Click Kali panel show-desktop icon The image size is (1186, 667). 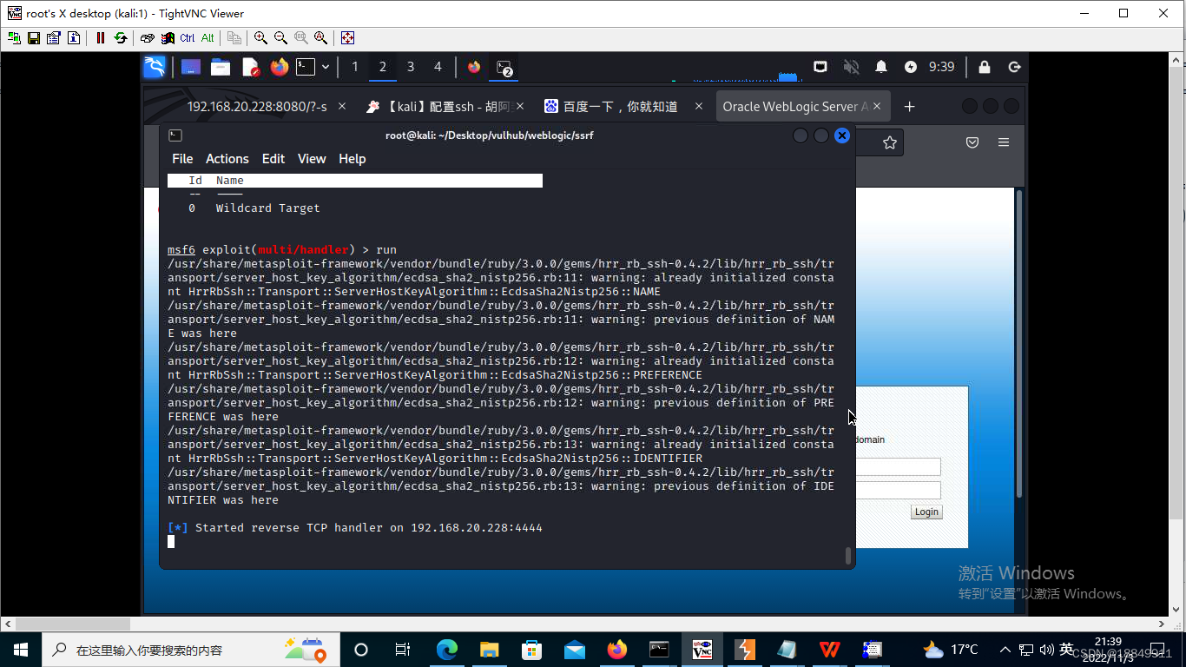point(191,67)
